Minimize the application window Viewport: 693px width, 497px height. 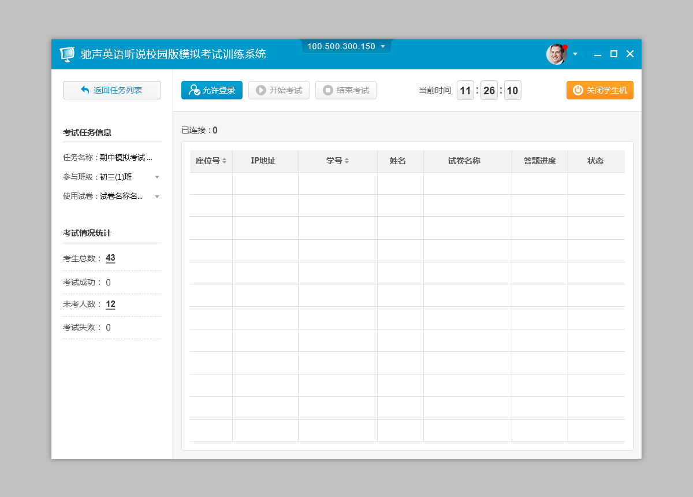598,54
